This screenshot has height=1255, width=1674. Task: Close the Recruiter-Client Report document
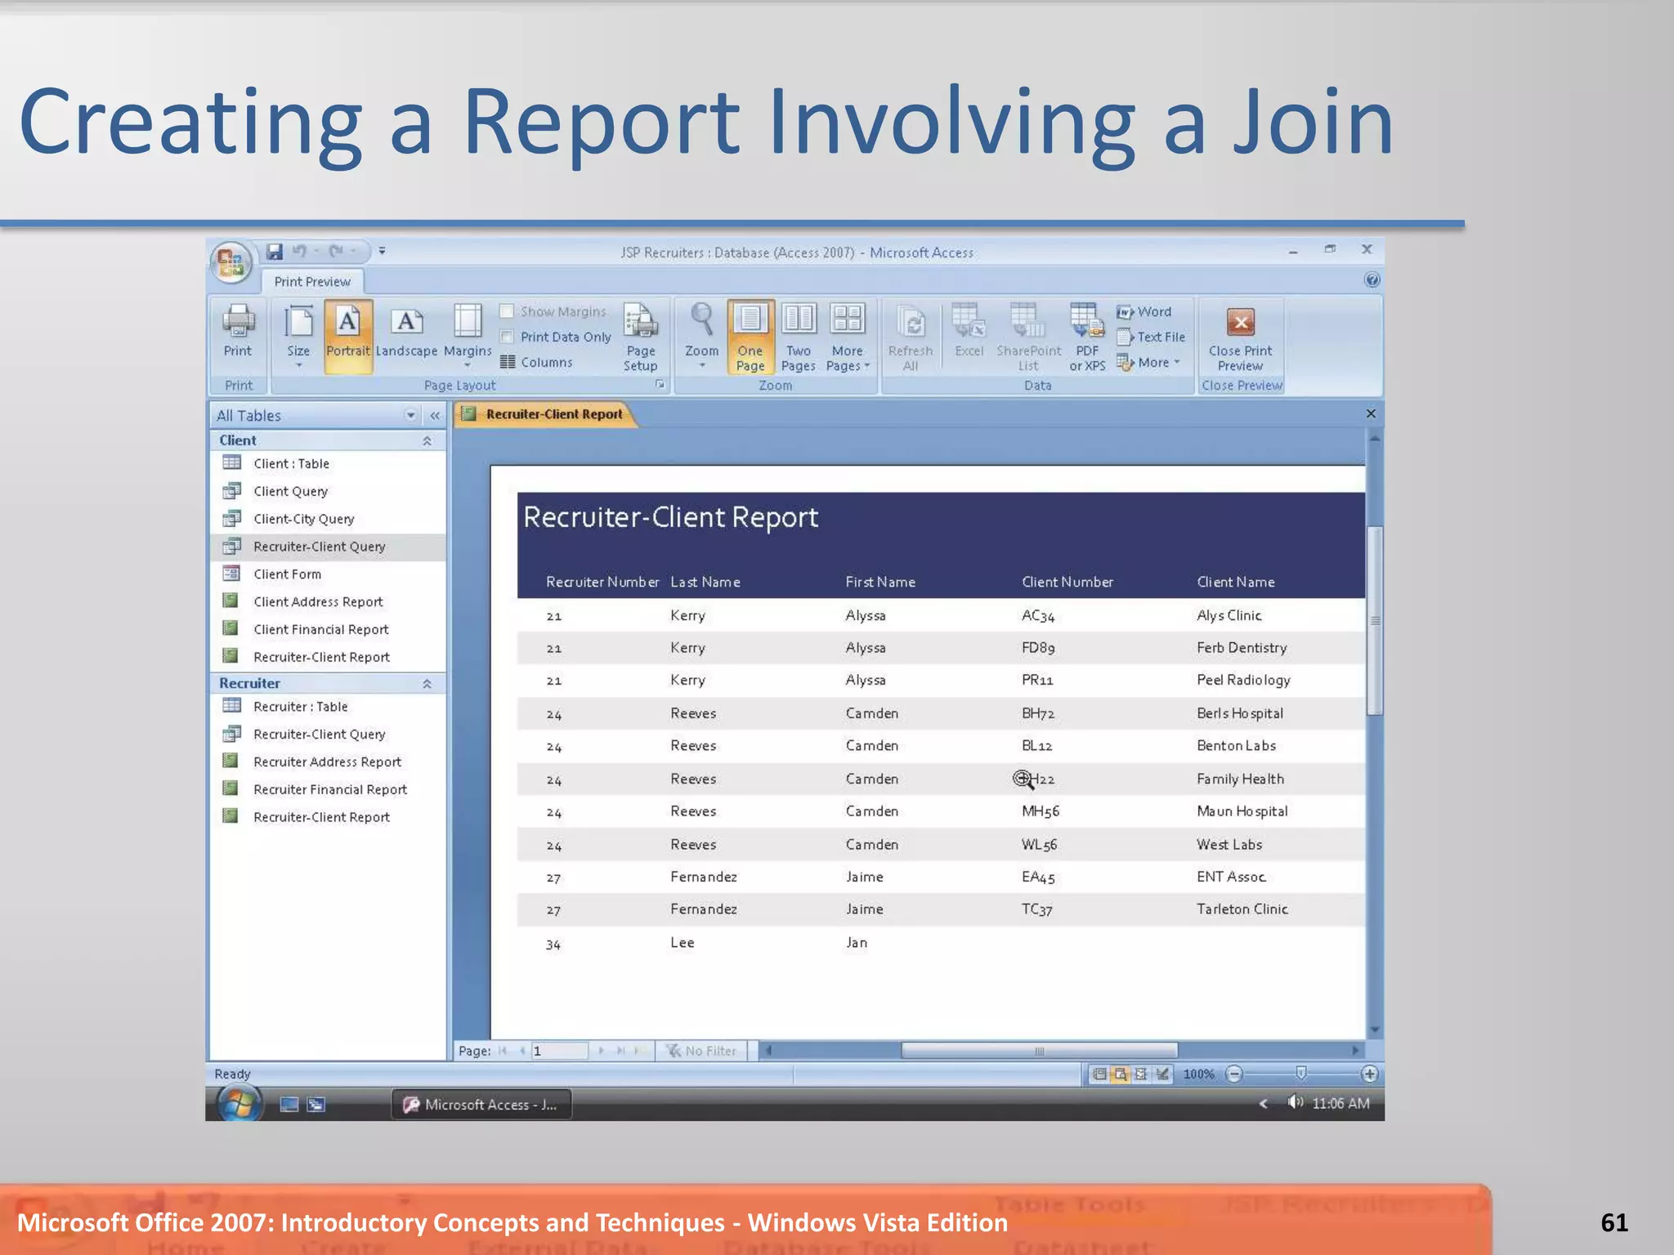click(x=1371, y=413)
